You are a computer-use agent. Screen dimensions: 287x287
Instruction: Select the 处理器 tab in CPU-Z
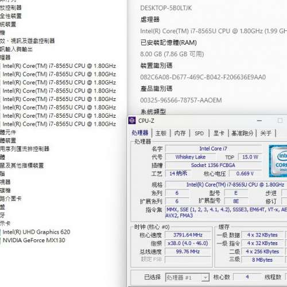140,133
